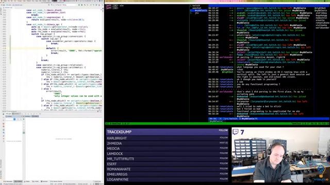Screen dimensions: 330x185
Task: Click the 'switch (op.group) {' code line
Action: click(43, 34)
